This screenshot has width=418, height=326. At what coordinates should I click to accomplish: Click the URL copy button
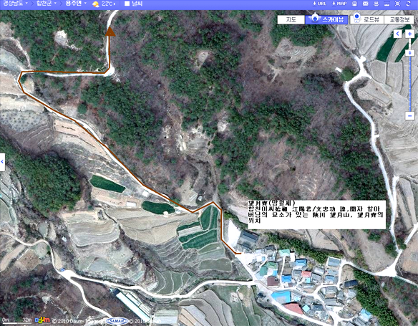click(x=319, y=4)
